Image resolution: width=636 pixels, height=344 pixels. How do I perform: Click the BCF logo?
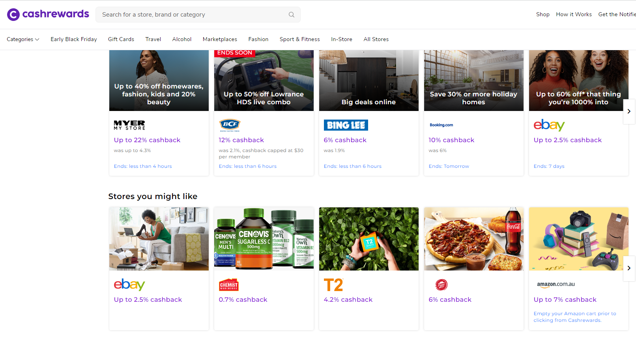click(x=230, y=125)
